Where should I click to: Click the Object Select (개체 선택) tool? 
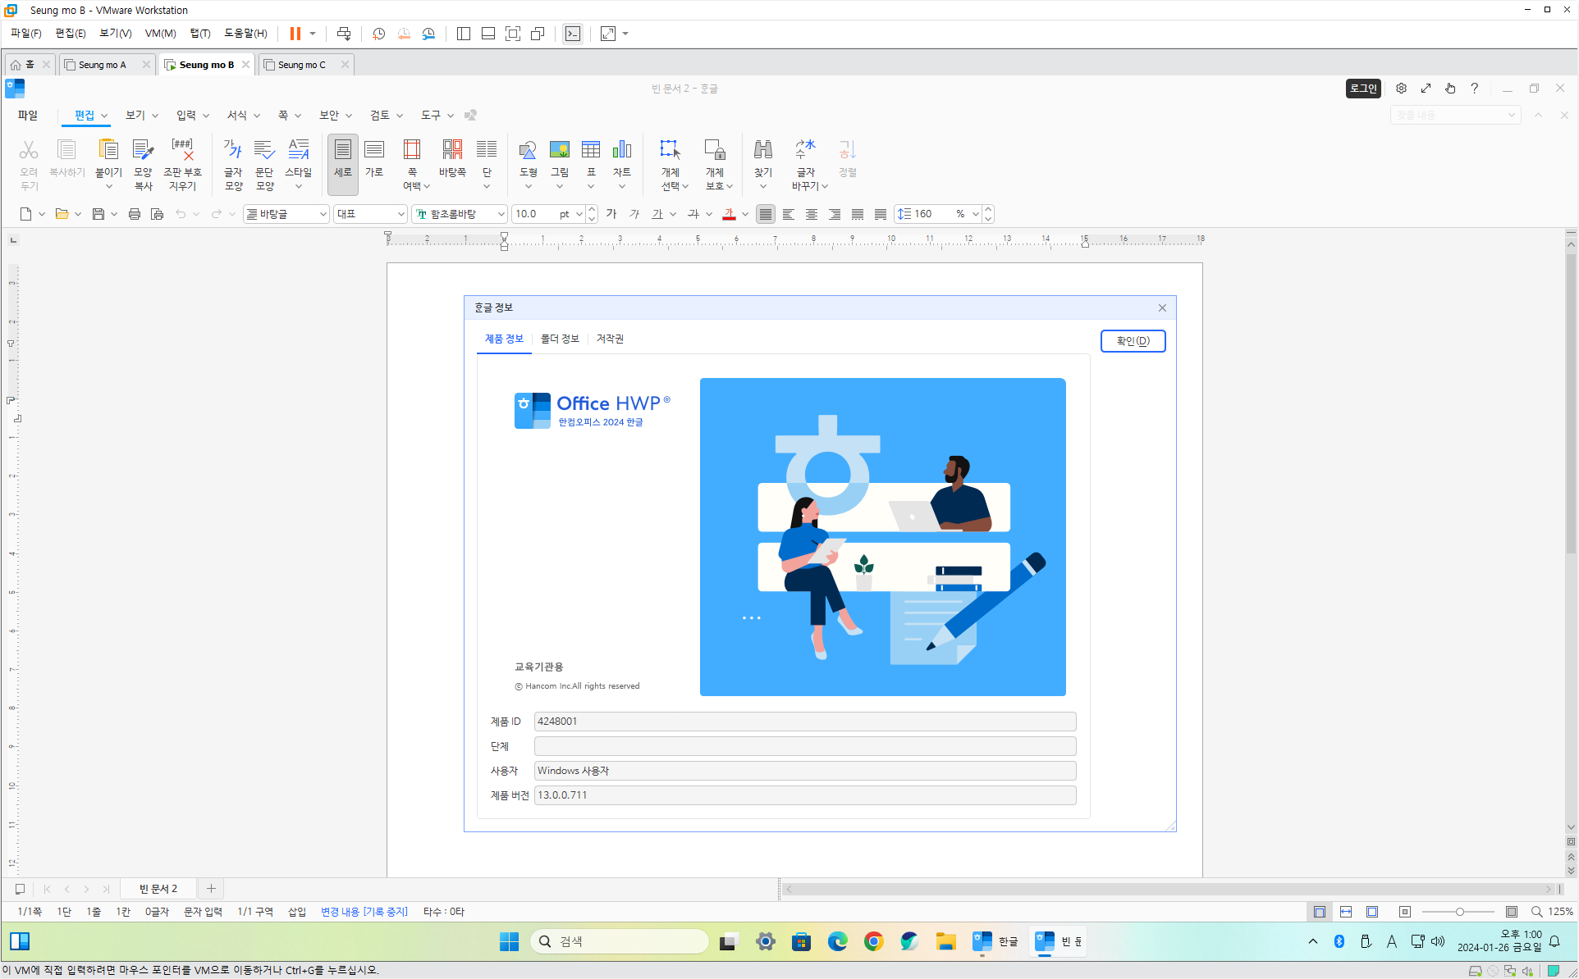[671, 151]
